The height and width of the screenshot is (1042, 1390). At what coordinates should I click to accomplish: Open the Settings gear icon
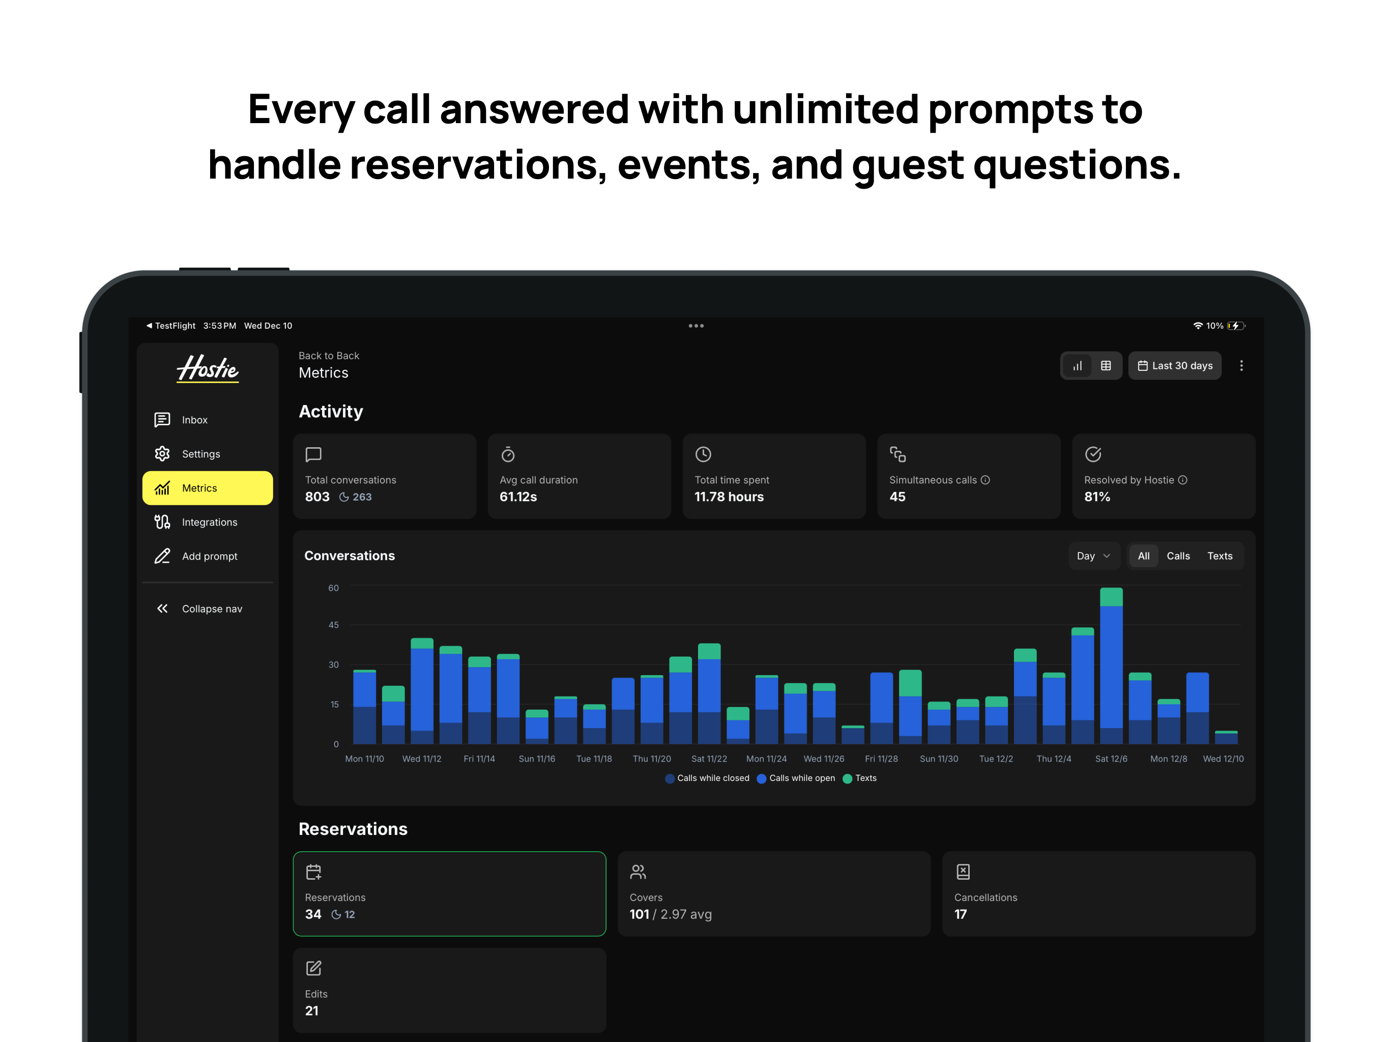click(x=162, y=454)
